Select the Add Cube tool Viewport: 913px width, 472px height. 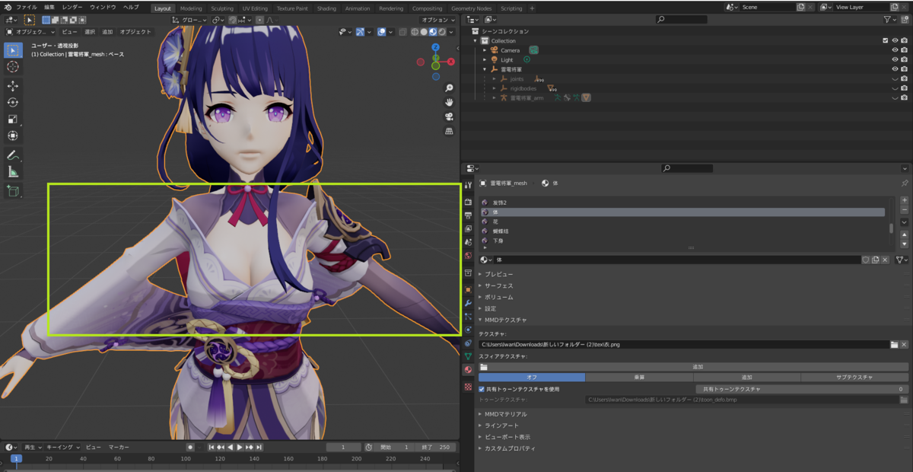[13, 191]
